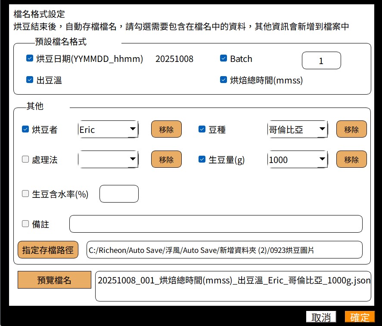
Task: Open the empty 處理法 dropdown
Action: point(108,159)
